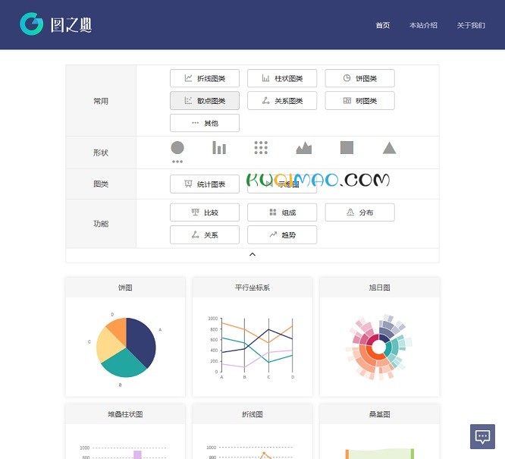
Task: Open the 堆叠柱状图 card title
Action: pyautogui.click(x=125, y=414)
